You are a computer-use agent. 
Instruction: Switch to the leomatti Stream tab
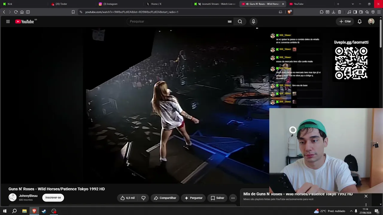pos(215,4)
